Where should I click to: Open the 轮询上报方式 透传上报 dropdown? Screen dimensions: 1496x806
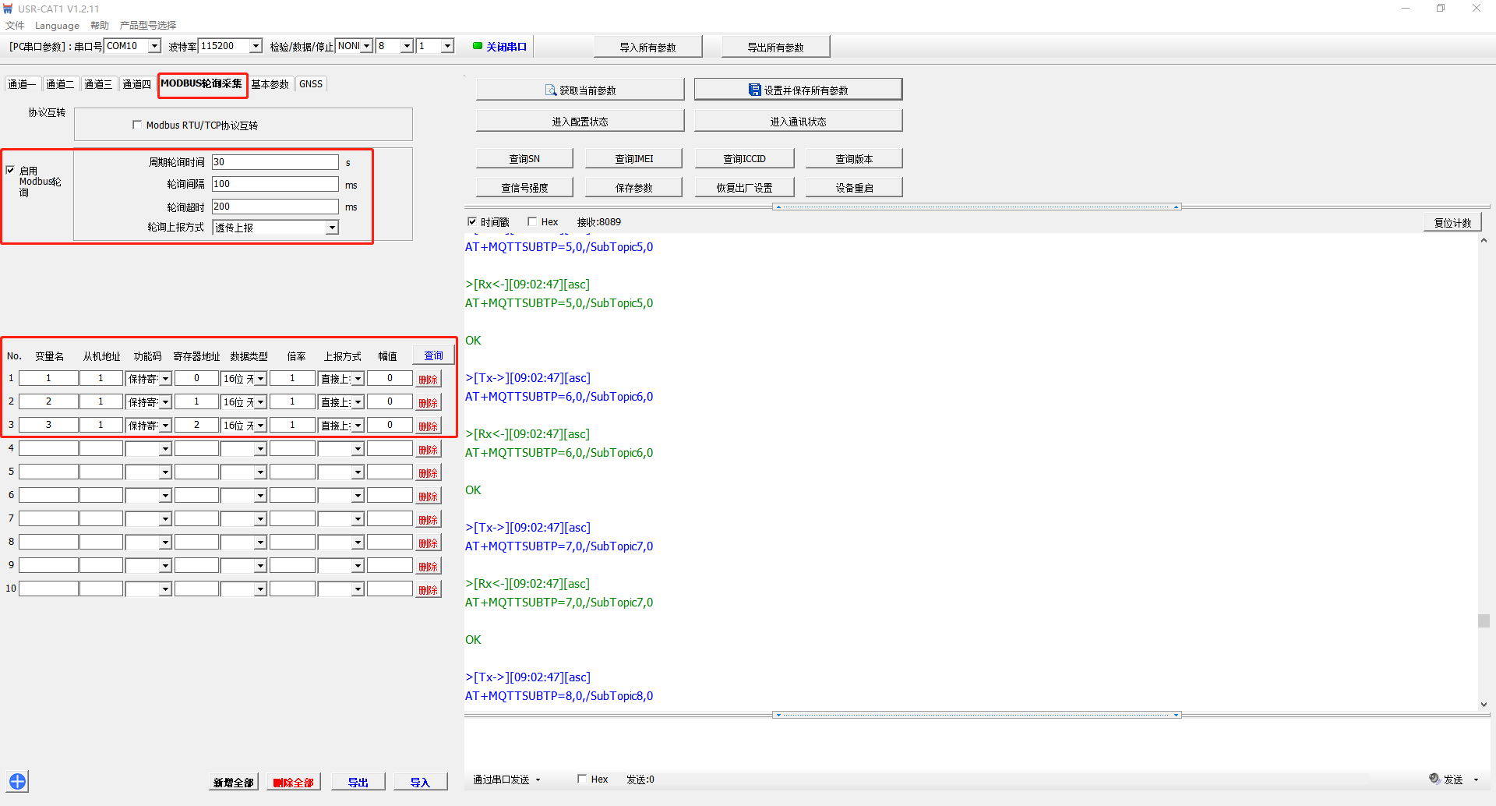point(332,228)
